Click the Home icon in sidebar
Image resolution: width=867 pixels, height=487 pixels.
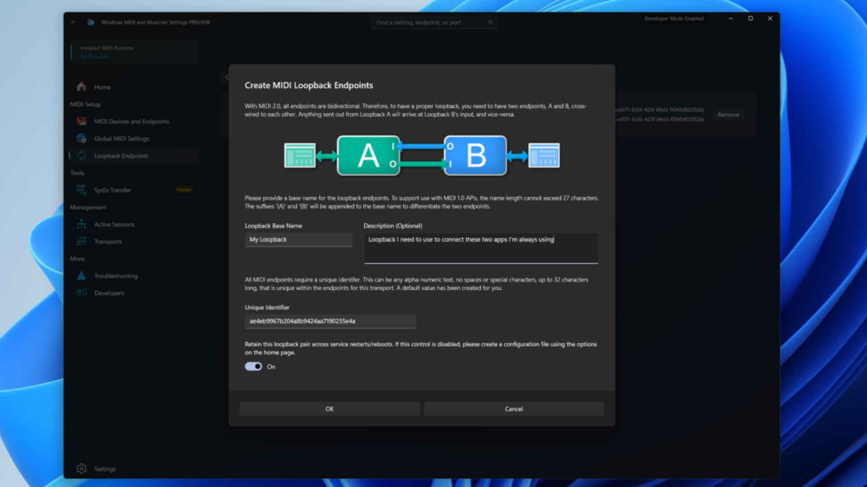81,87
